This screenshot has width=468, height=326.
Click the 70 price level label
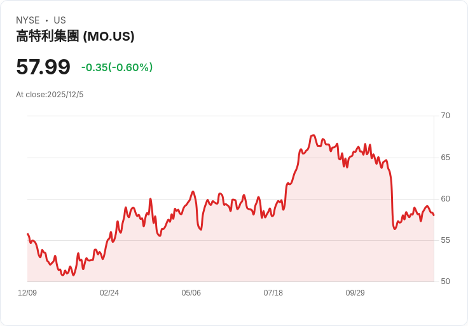coord(446,116)
